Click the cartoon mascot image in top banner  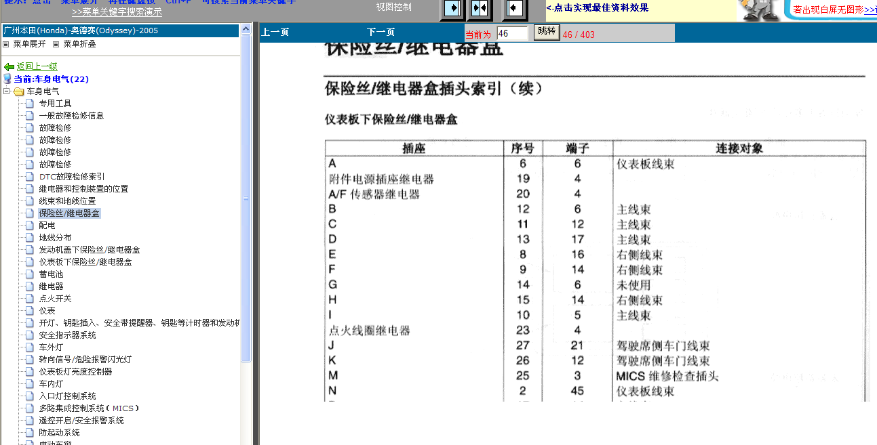click(x=758, y=10)
